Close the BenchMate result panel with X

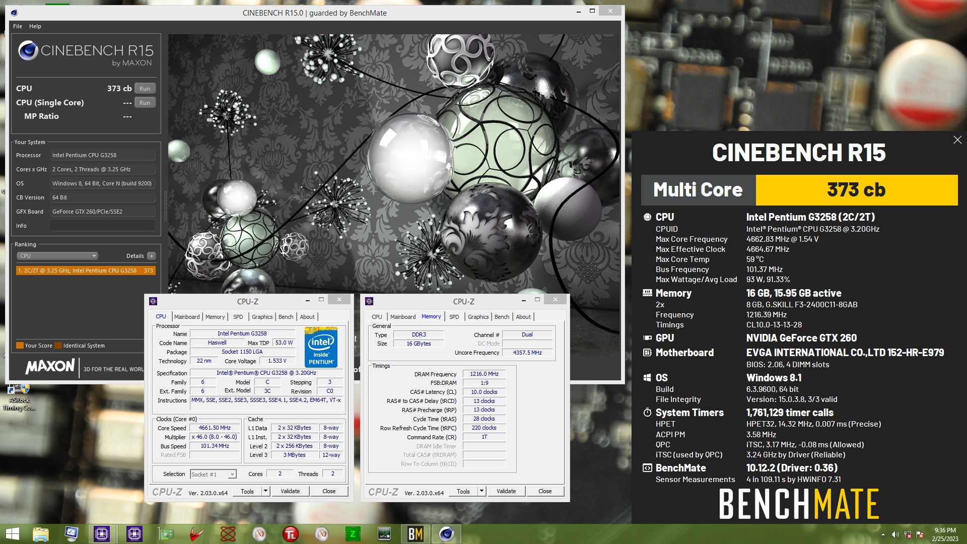pyautogui.click(x=957, y=140)
